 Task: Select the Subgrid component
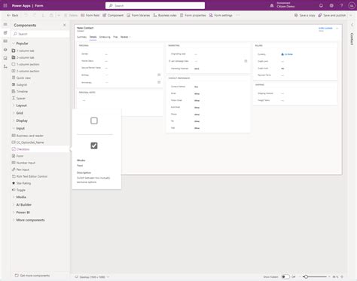pos(20,84)
